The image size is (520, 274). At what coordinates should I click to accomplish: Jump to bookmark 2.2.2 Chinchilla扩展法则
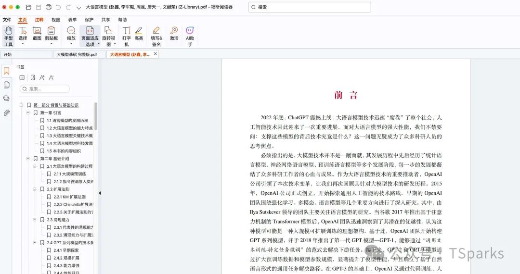point(73,204)
